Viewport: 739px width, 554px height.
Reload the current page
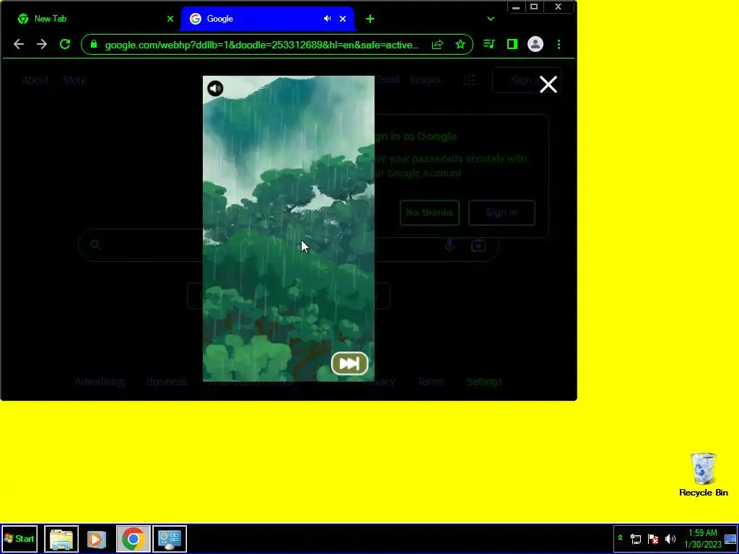tap(65, 44)
